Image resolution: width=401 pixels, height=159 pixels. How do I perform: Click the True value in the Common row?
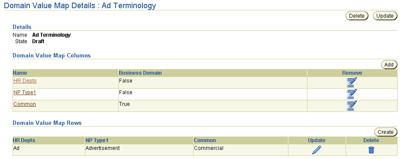pyautogui.click(x=124, y=104)
